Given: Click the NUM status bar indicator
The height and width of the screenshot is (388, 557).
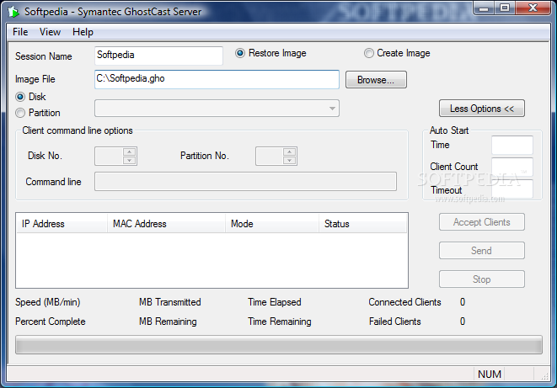Looking at the screenshot, I should pos(489,375).
